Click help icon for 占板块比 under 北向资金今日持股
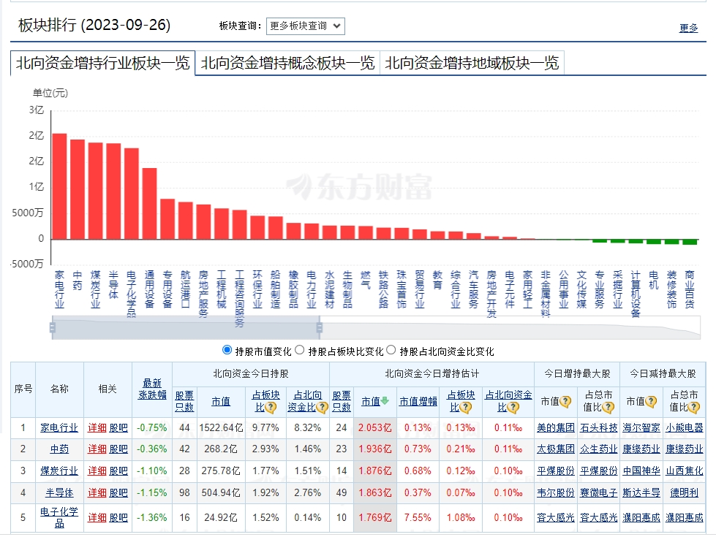This screenshot has width=716, height=537. [x=271, y=408]
